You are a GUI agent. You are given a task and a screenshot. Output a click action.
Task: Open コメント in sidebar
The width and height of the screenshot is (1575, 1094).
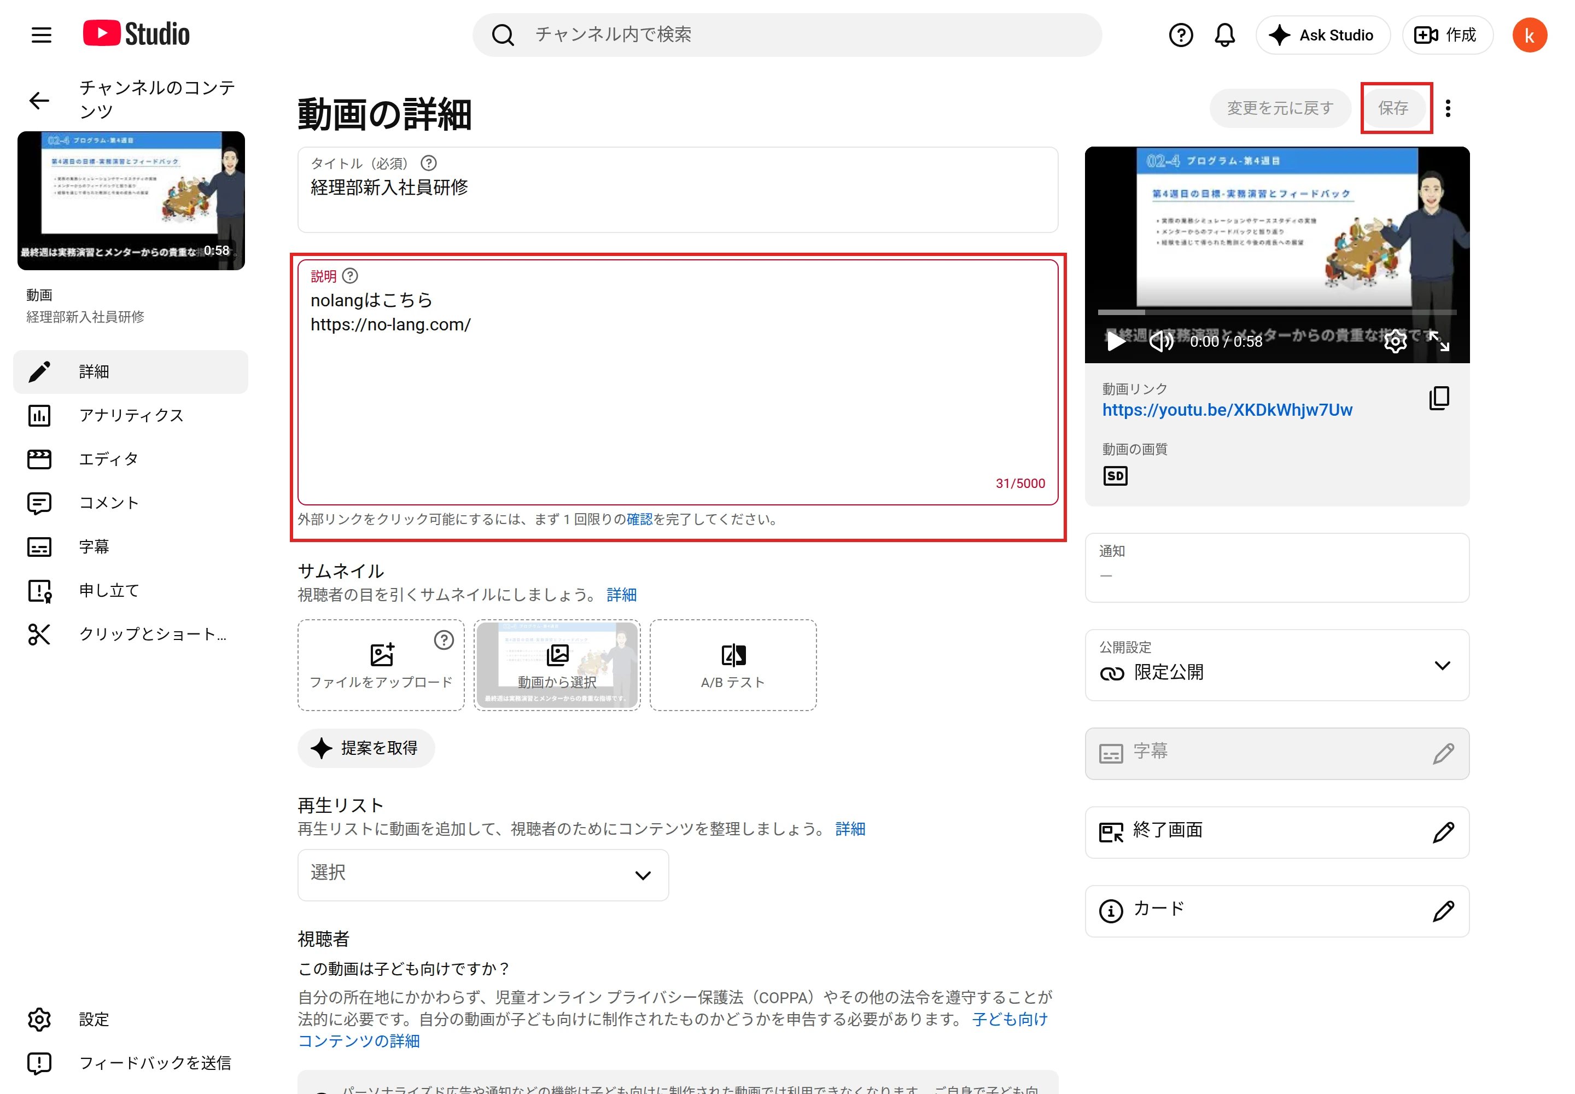pyautogui.click(x=130, y=503)
